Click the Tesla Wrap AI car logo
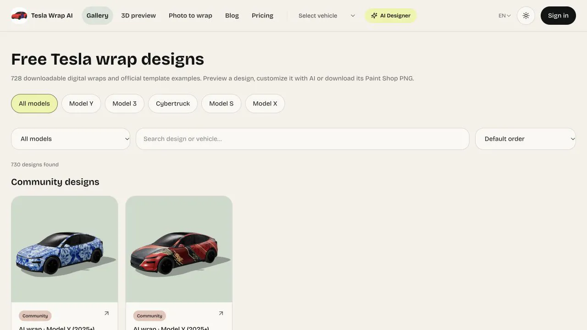587x330 pixels. coord(19,16)
